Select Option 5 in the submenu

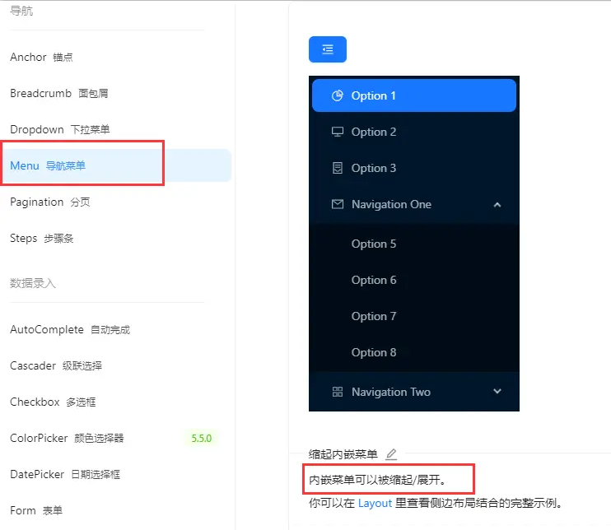414,244
